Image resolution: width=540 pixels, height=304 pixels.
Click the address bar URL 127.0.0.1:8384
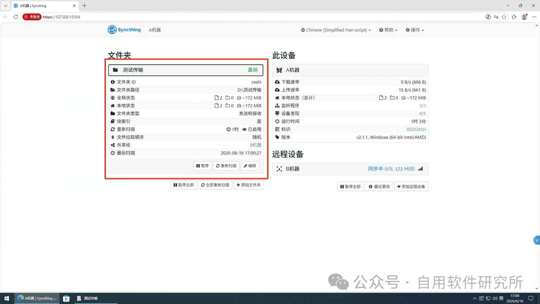(61, 17)
